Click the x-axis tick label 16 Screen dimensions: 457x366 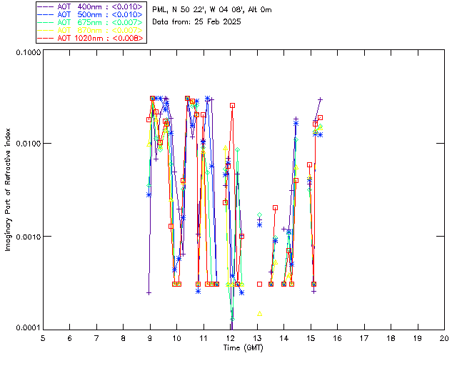tap(337, 338)
